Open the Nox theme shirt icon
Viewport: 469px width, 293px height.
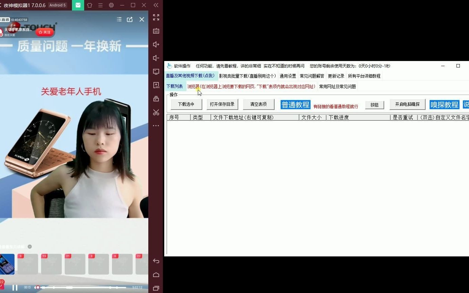click(90, 5)
